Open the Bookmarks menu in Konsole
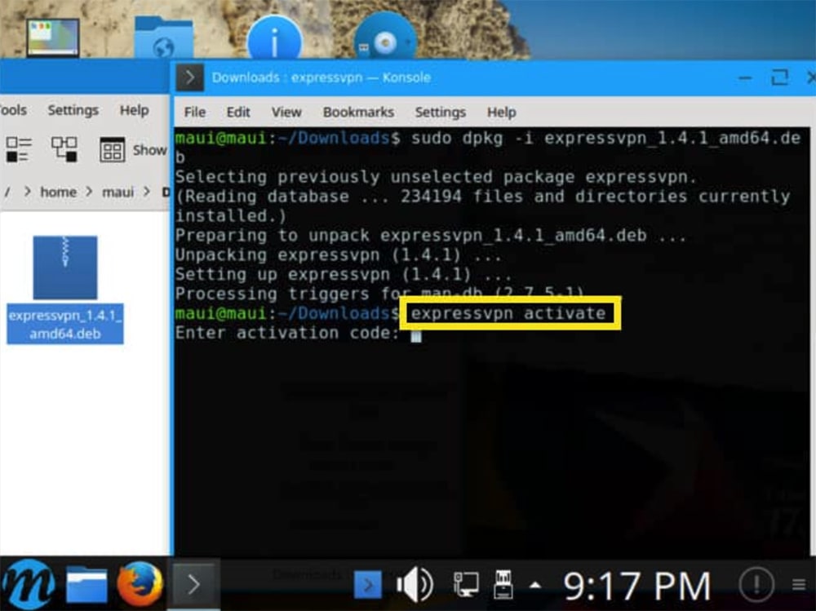This screenshot has width=816, height=611. (x=358, y=113)
